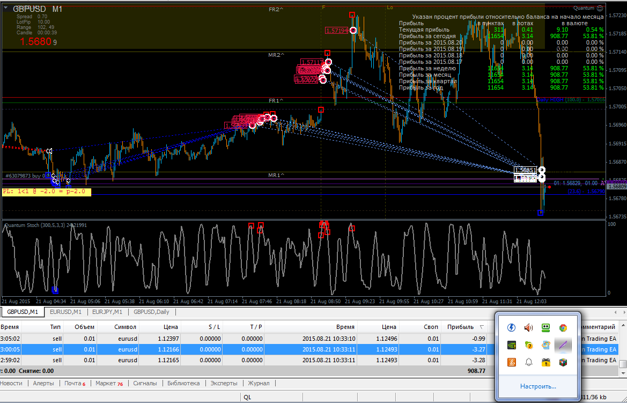Image resolution: width=627 pixels, height=403 pixels.
Task: Toggle sort arrow on Прибыль column header
Action: [x=482, y=327]
